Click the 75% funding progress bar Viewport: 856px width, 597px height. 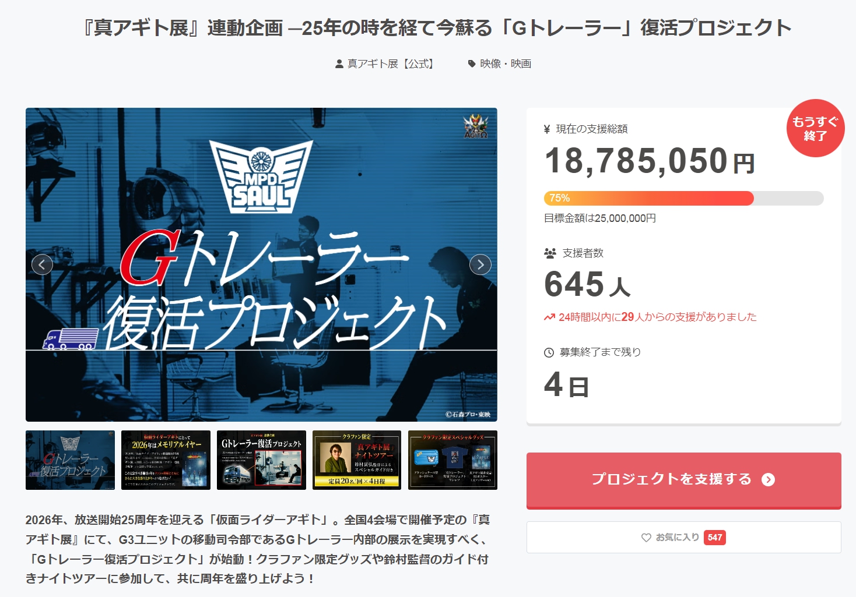(x=684, y=198)
